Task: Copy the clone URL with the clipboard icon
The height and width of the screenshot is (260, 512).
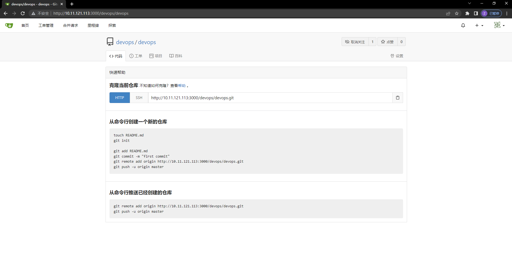Action: 397,98
